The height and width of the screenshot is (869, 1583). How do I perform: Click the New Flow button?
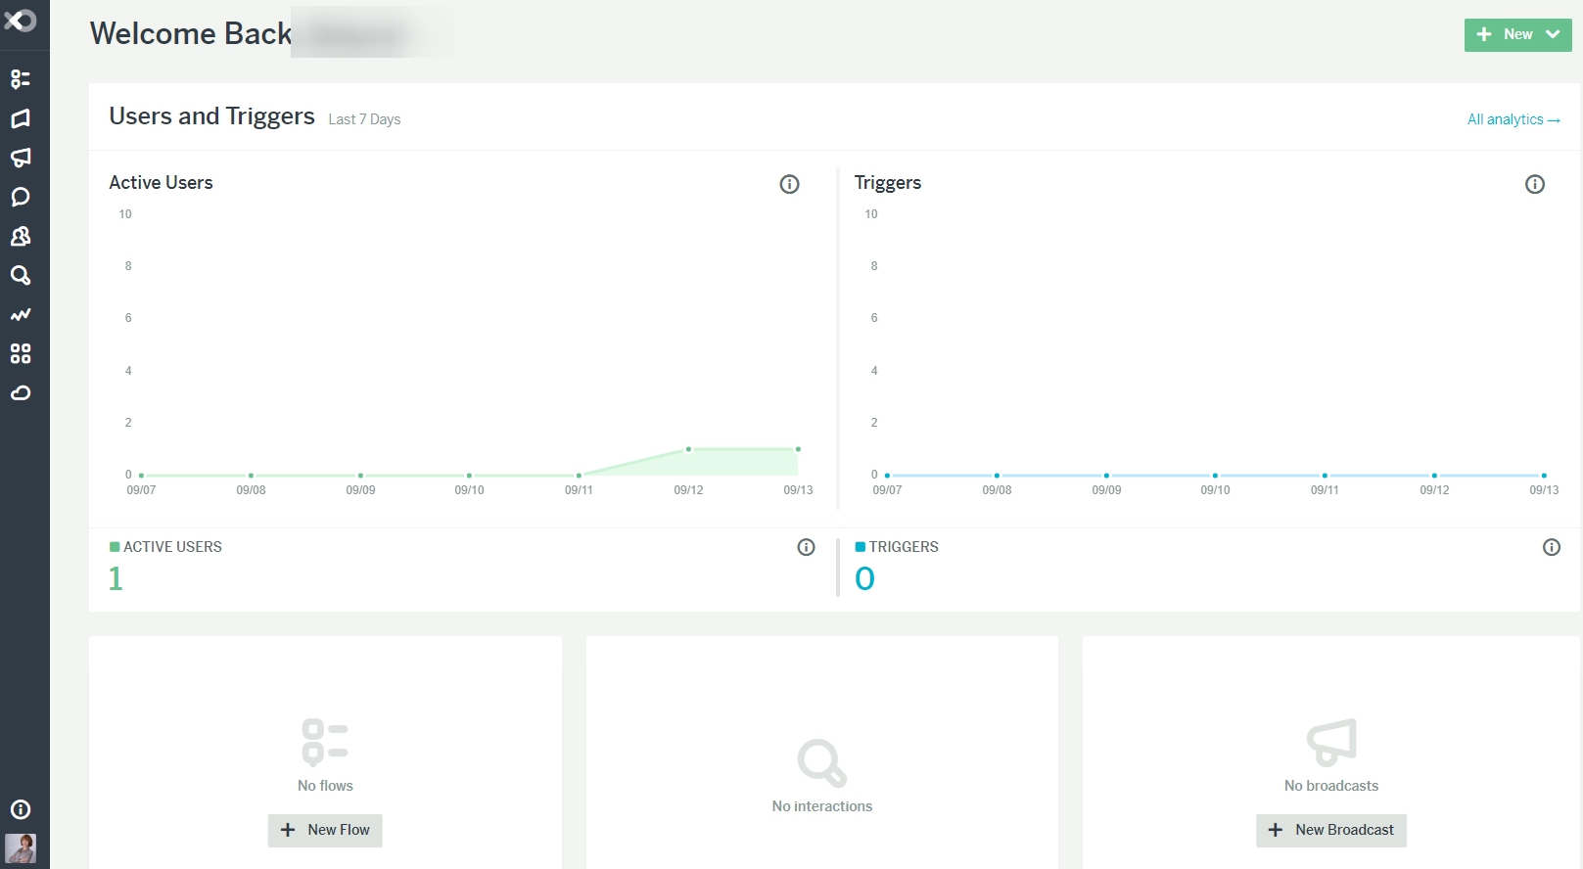pos(325,830)
